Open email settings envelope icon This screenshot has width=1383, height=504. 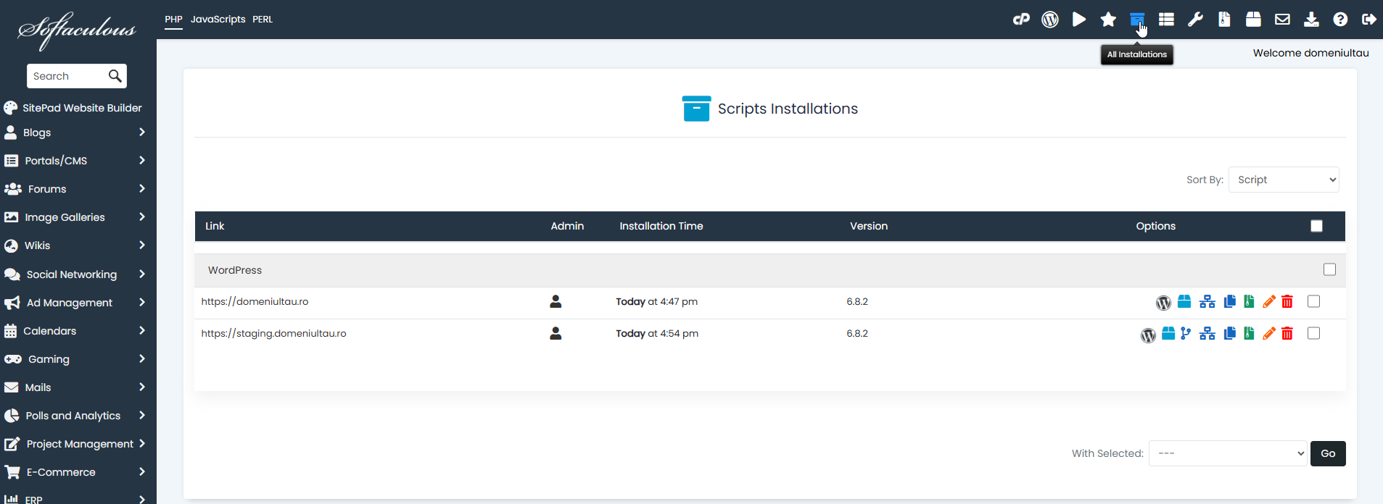(x=1282, y=20)
